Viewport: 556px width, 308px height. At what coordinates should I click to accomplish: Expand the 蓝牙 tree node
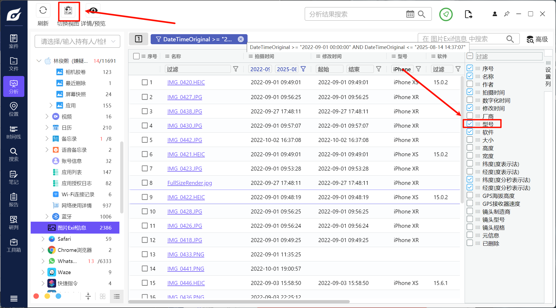[x=47, y=217]
